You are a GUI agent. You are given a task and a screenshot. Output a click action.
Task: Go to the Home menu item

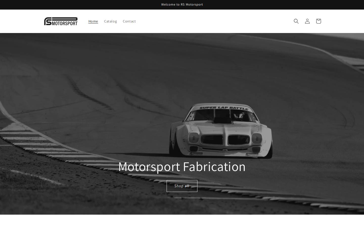pyautogui.click(x=93, y=21)
